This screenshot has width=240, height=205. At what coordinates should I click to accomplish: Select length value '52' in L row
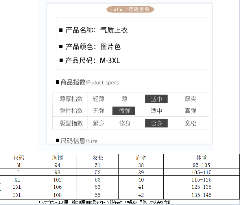(98, 172)
